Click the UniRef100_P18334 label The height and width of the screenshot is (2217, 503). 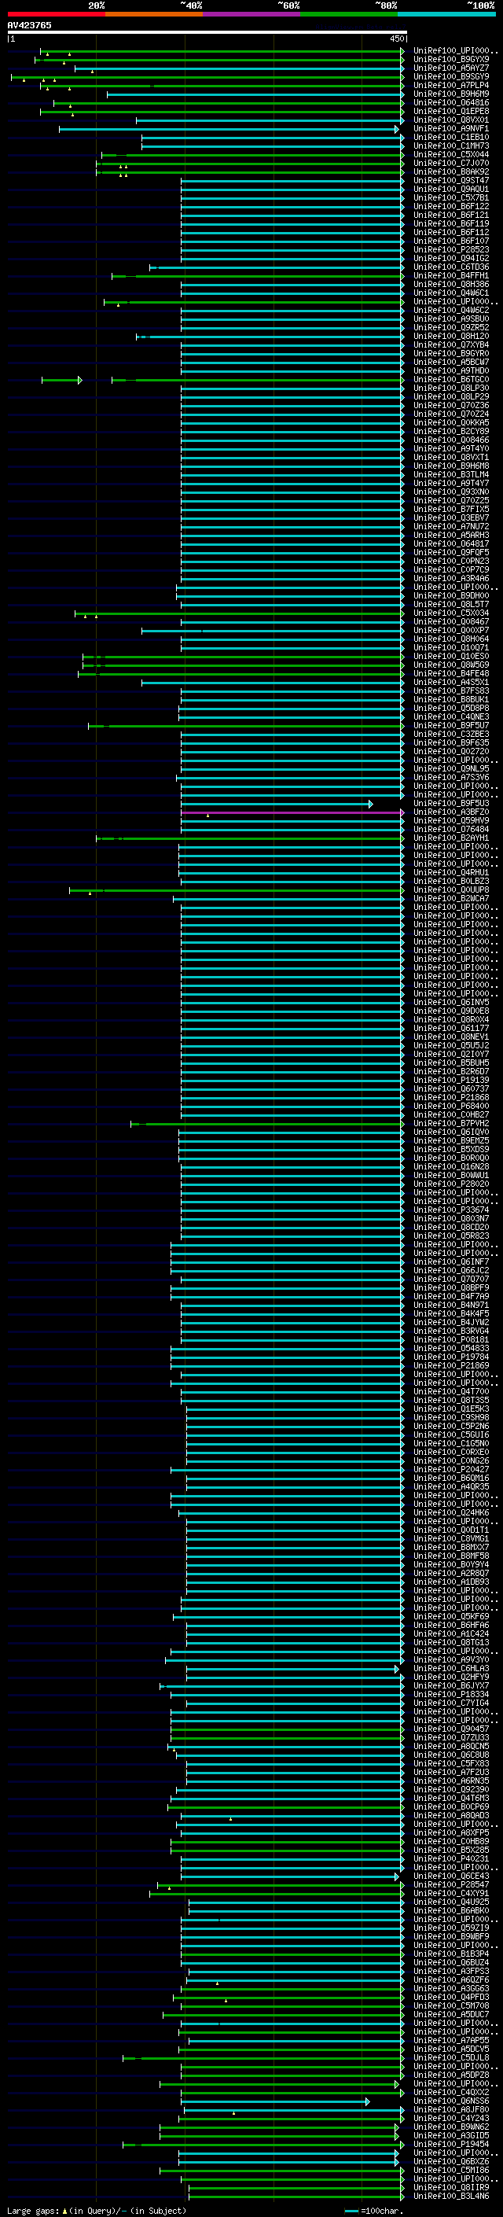[451, 1695]
